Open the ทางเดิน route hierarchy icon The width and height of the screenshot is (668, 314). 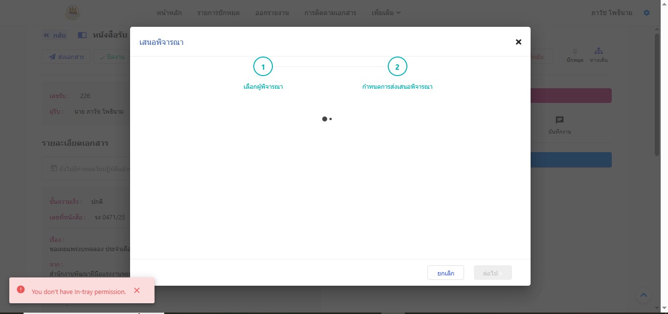click(599, 52)
